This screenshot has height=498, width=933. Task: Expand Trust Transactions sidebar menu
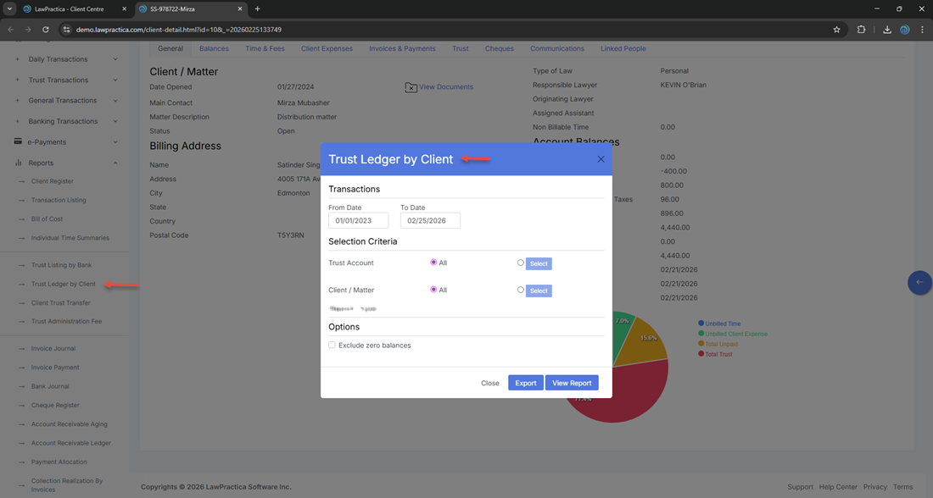tap(115, 80)
